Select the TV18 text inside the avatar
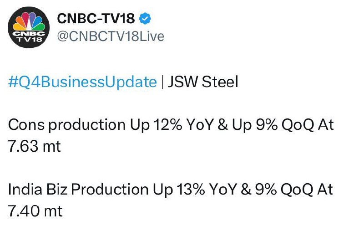Viewport: 364px width, 226px height. [x=29, y=39]
